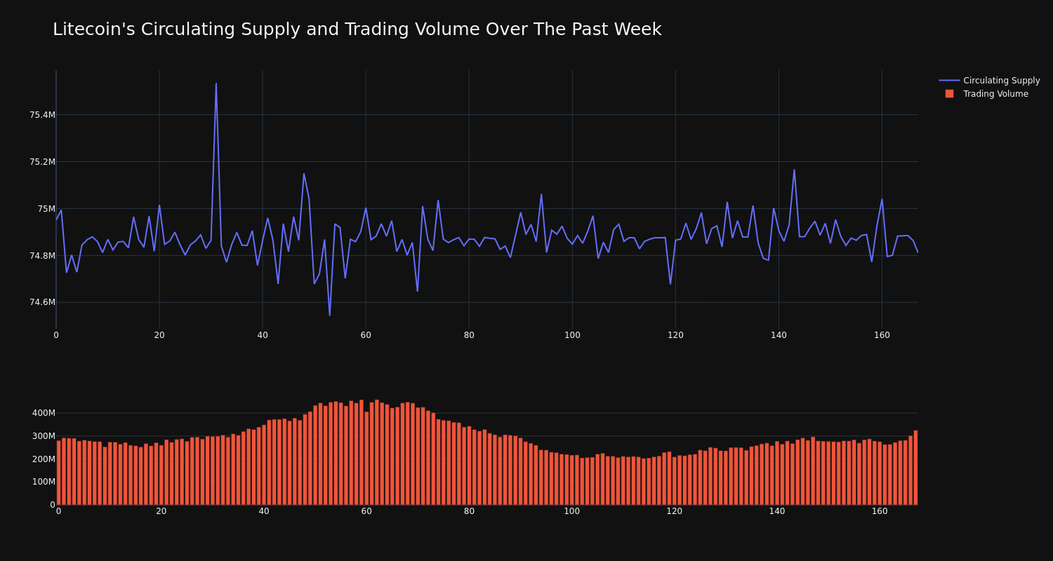
Task: Click the 80 tick on volume chart x-axis
Action: 469,511
